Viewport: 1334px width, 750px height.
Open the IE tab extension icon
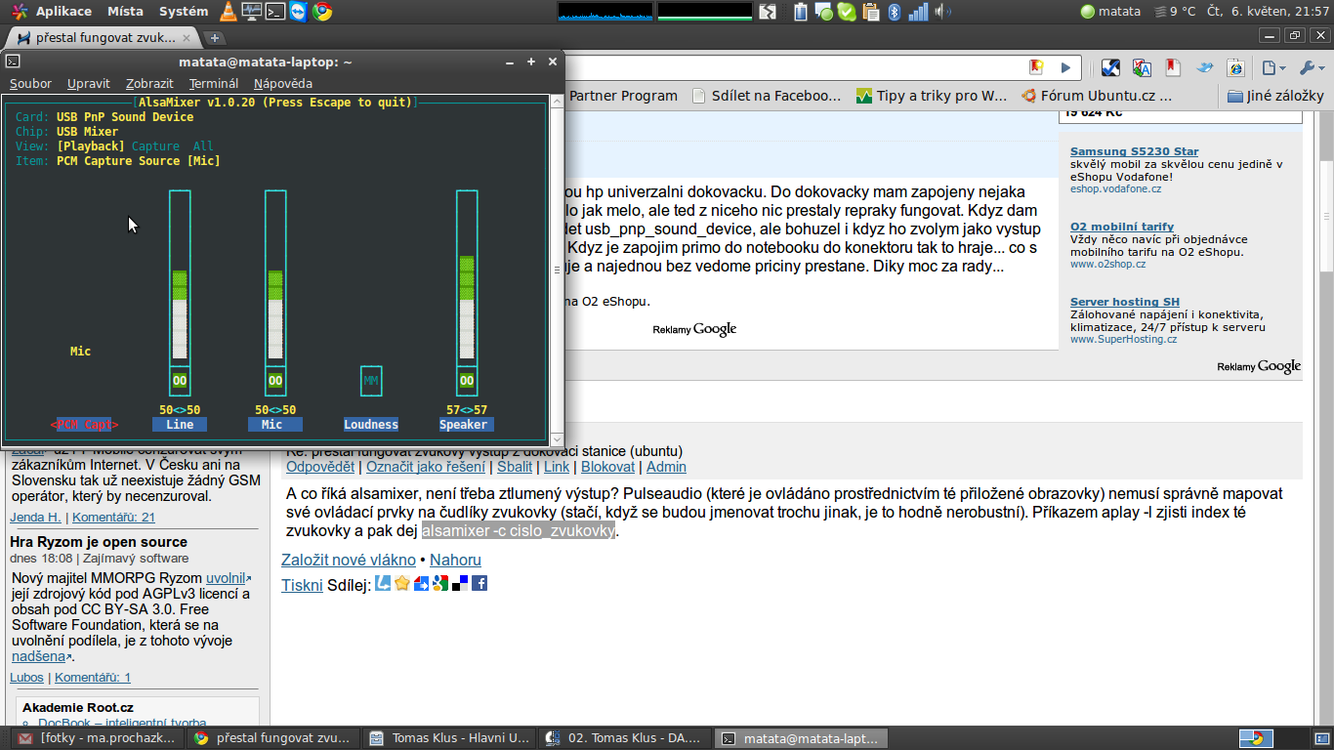point(1235,67)
